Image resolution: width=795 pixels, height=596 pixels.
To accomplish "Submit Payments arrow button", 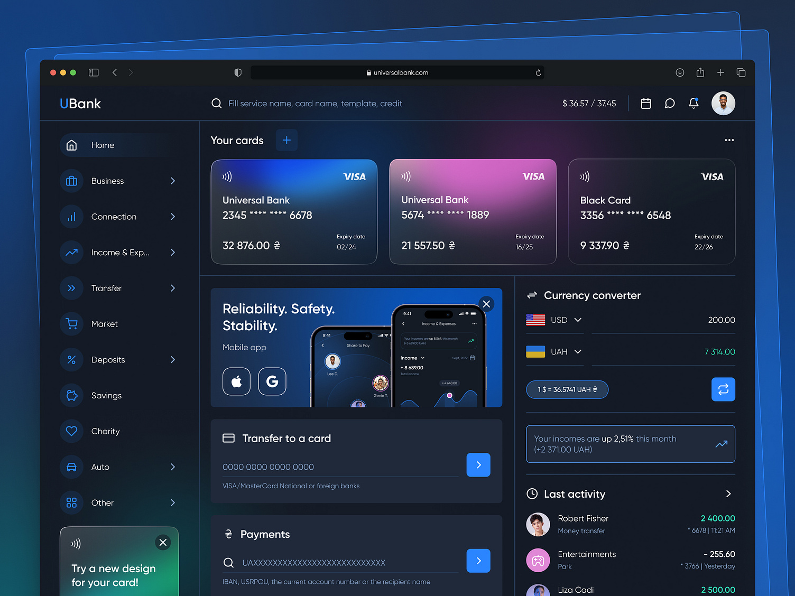I will pyautogui.click(x=478, y=561).
